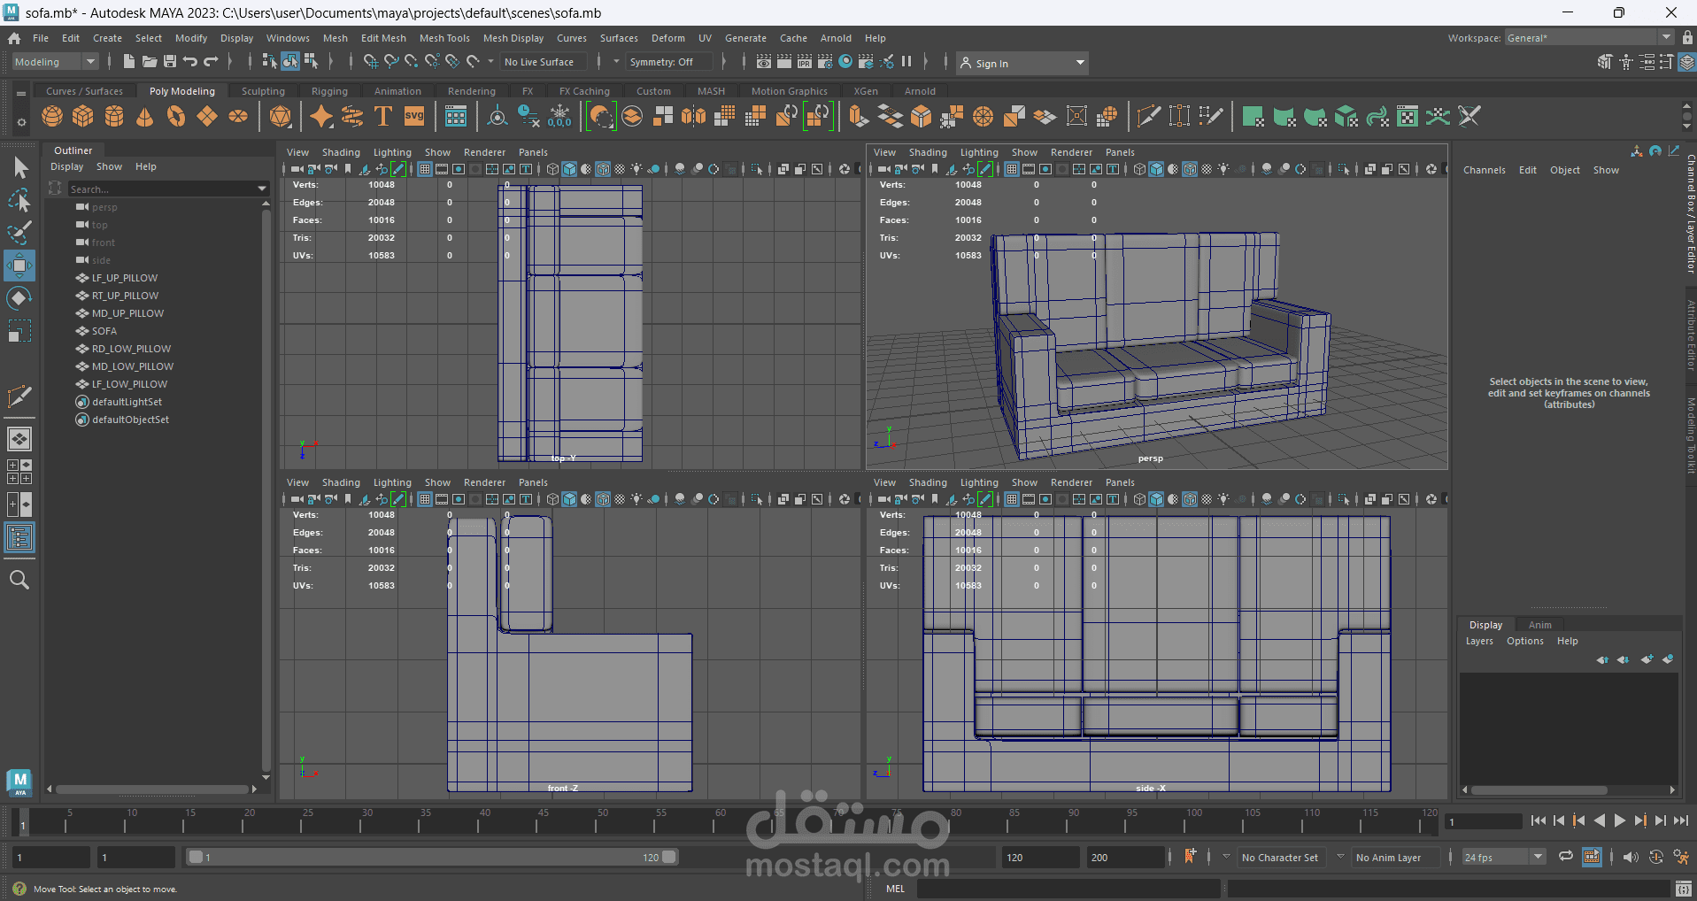This screenshot has height=901, width=1697.
Task: Click the SVG import shelf icon
Action: pyautogui.click(x=414, y=116)
